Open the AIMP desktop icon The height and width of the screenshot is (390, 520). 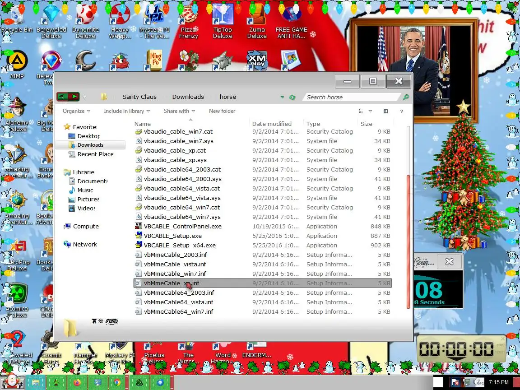17,65
